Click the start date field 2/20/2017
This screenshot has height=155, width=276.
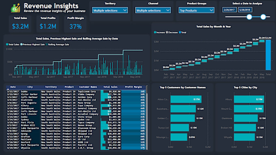pyautogui.click(x=229, y=10)
